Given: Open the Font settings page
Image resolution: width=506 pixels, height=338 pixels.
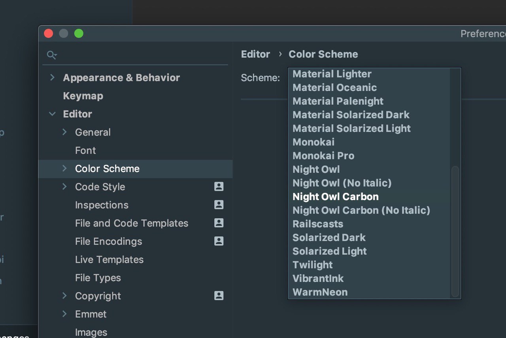Looking at the screenshot, I should click(85, 150).
